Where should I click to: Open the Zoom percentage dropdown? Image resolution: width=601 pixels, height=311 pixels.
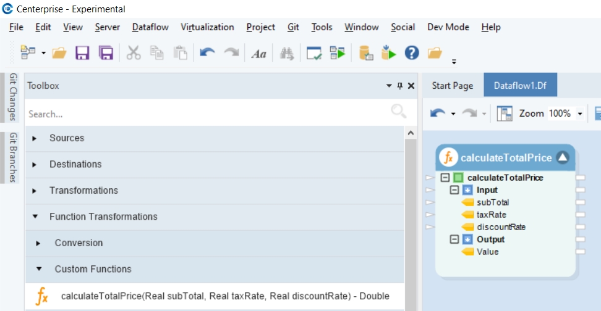pyautogui.click(x=580, y=114)
